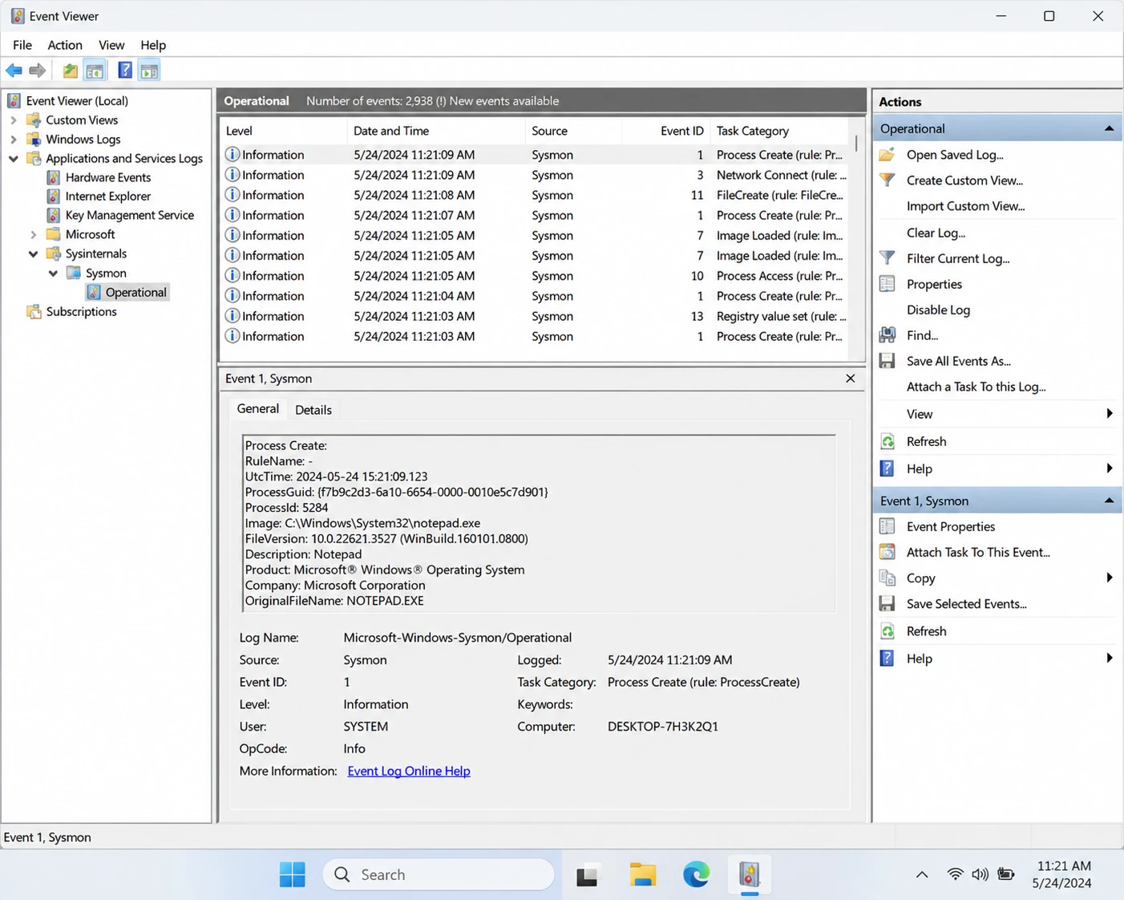Click the volume speaker tray icon
Image resolution: width=1124 pixels, height=900 pixels.
980,874
